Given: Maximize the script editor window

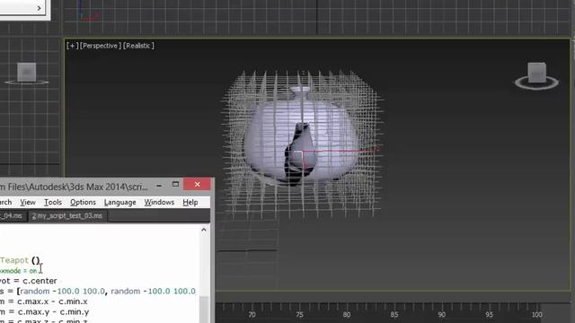Looking at the screenshot, I should click(x=176, y=184).
